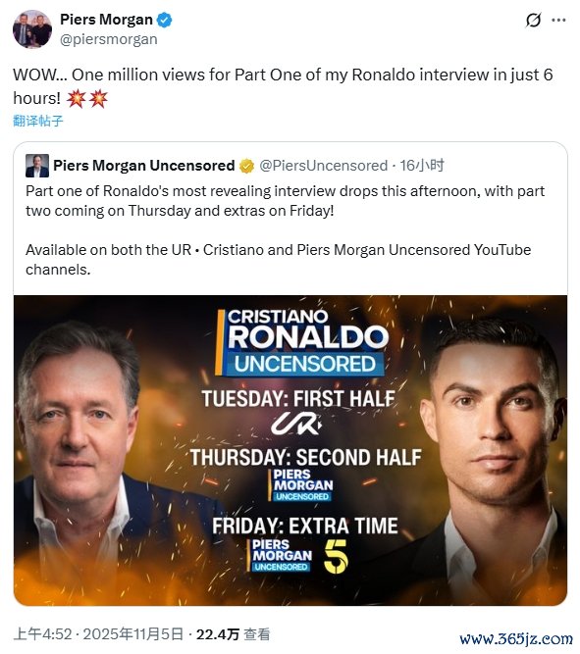The width and height of the screenshot is (580, 654).
Task: Click the Piers Morgan Uncensored account name
Action: [x=144, y=166]
